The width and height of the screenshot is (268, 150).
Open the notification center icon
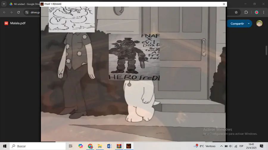point(261,146)
